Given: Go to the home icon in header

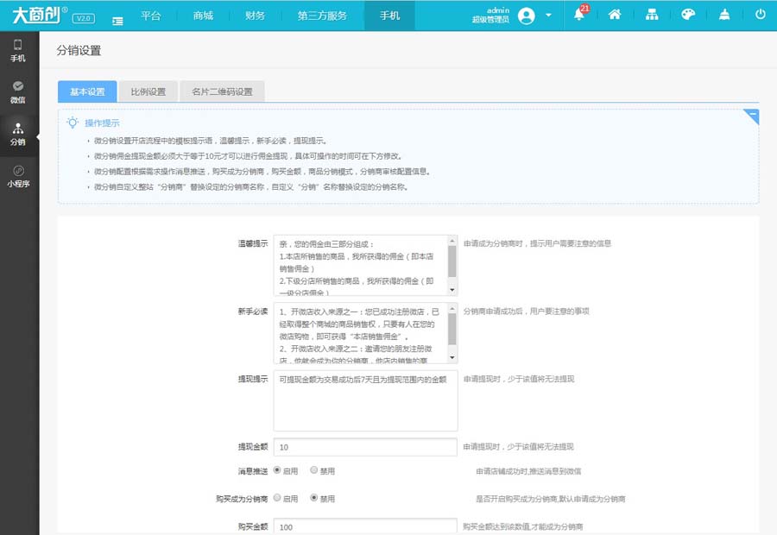Looking at the screenshot, I should click(x=615, y=15).
